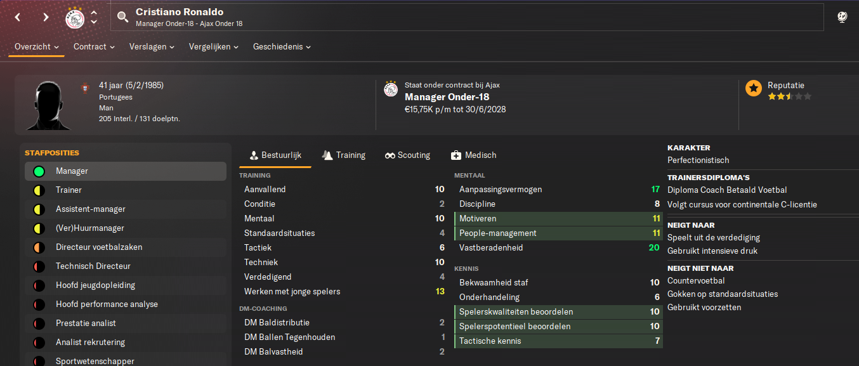The height and width of the screenshot is (366, 859).
Task: Open the globe icon at top right
Action: (x=842, y=17)
